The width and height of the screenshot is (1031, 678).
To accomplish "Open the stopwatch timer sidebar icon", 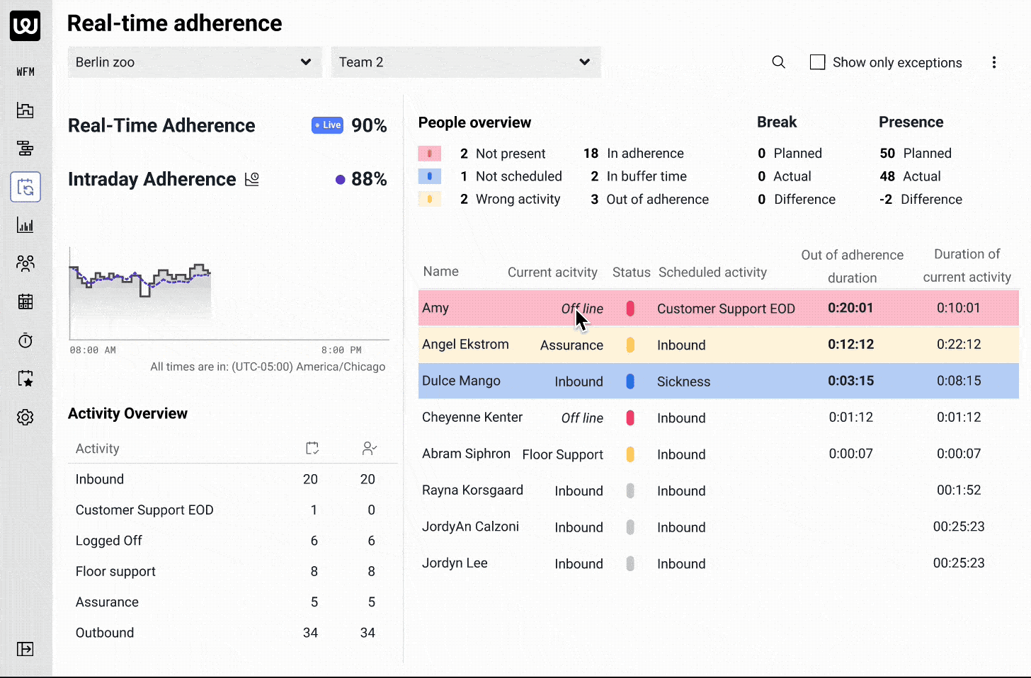I will coord(25,340).
